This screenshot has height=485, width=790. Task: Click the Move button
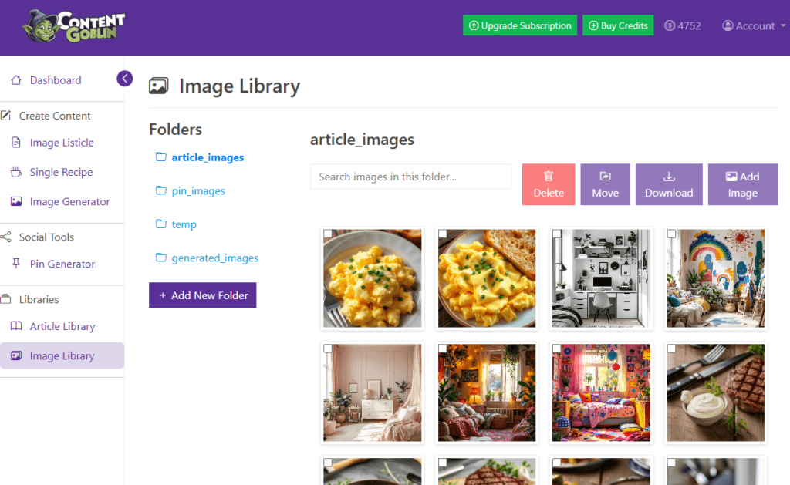[605, 184]
